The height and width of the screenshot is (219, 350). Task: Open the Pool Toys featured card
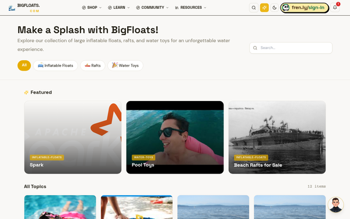[175, 137]
